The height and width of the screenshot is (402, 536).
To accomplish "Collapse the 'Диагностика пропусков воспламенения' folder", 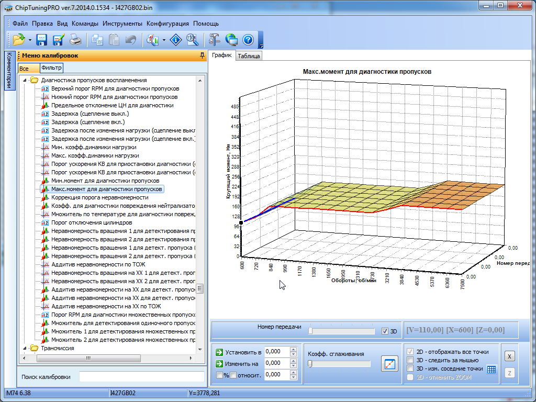I will point(24,80).
